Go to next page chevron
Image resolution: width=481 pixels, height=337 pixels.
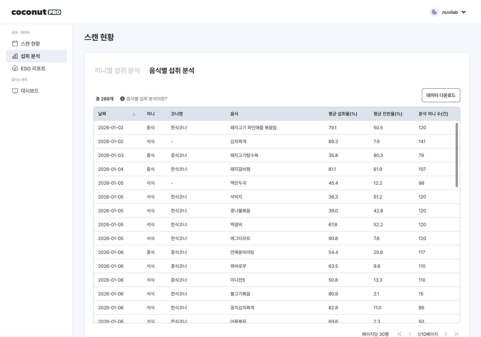[x=446, y=334]
